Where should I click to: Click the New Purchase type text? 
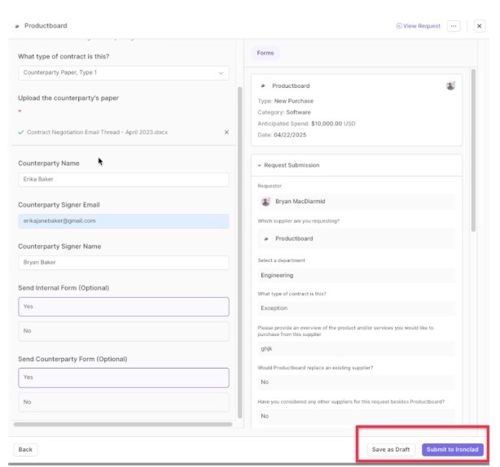pyautogui.click(x=294, y=101)
